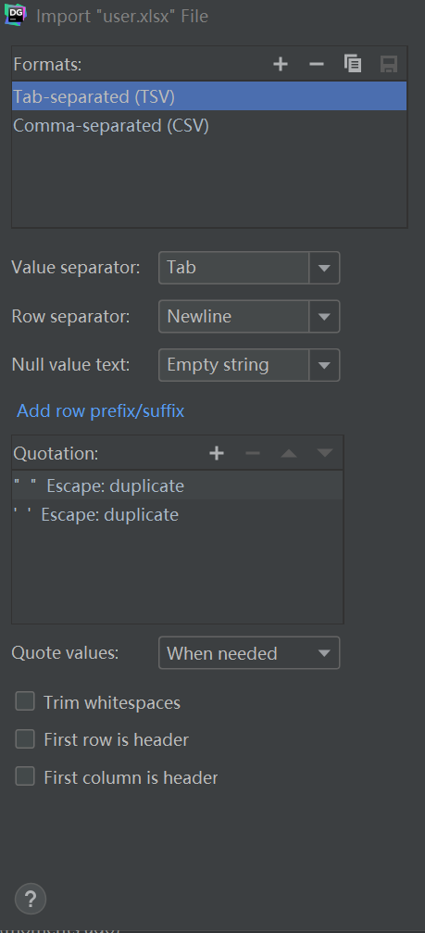Select Tab-separated (TSV) format

(209, 96)
